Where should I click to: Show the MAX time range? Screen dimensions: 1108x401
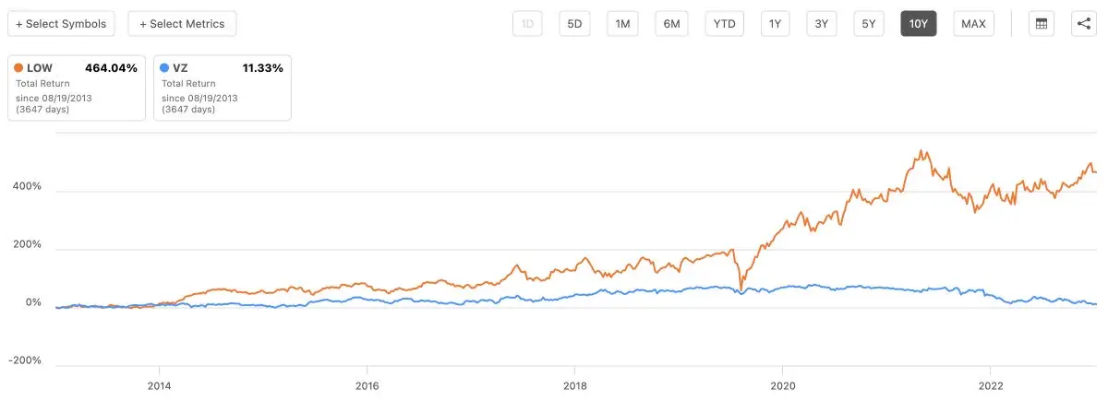[x=973, y=24]
